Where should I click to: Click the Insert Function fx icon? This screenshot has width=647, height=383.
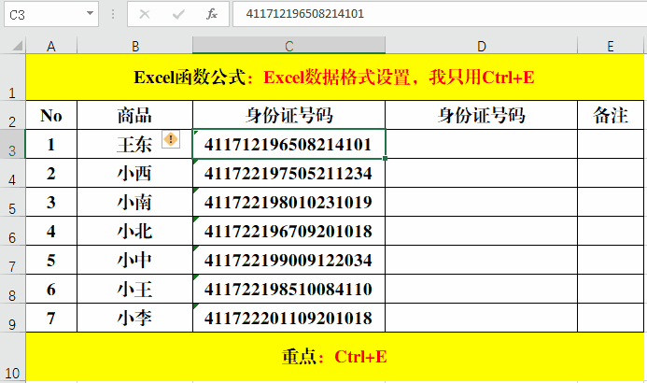tap(212, 14)
